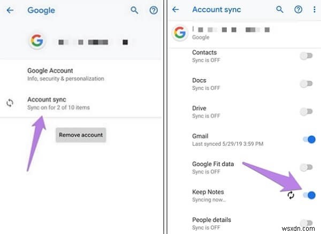Go back from the Account sync screen
The height and width of the screenshot is (234, 321).
click(x=175, y=10)
